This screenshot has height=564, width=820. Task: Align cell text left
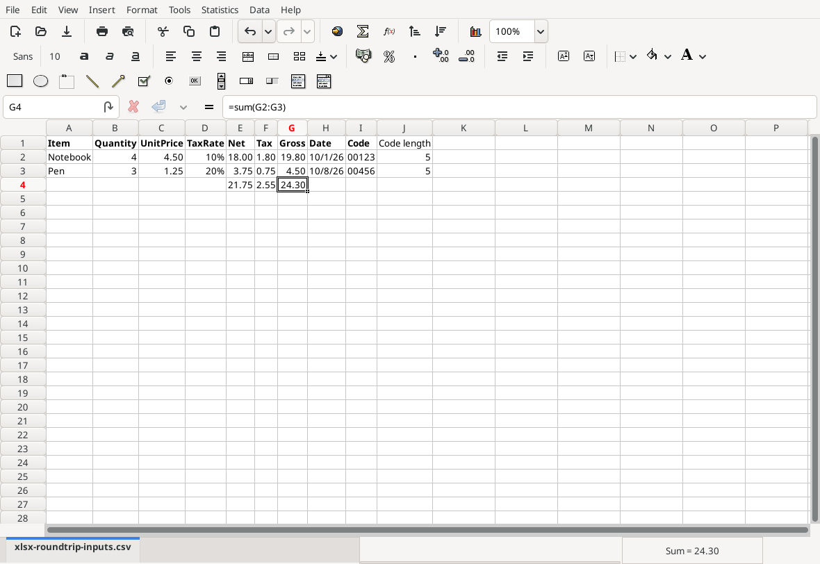tap(170, 56)
